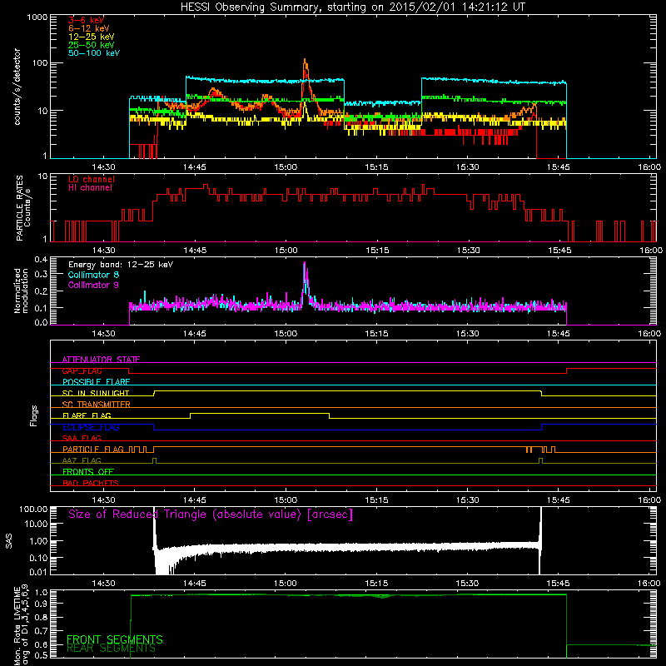Click the 16:00 tick label under SAS panel

(x=649, y=584)
